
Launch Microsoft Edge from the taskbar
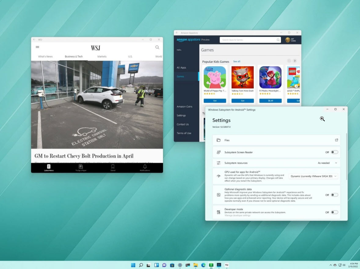coord(203,265)
